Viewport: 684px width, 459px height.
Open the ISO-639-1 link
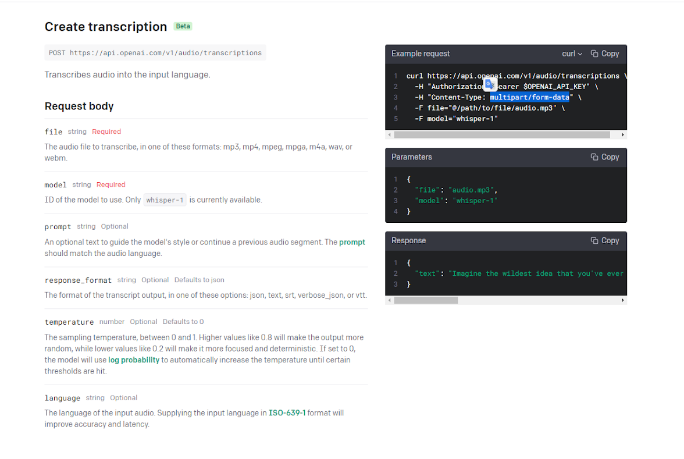(x=287, y=413)
